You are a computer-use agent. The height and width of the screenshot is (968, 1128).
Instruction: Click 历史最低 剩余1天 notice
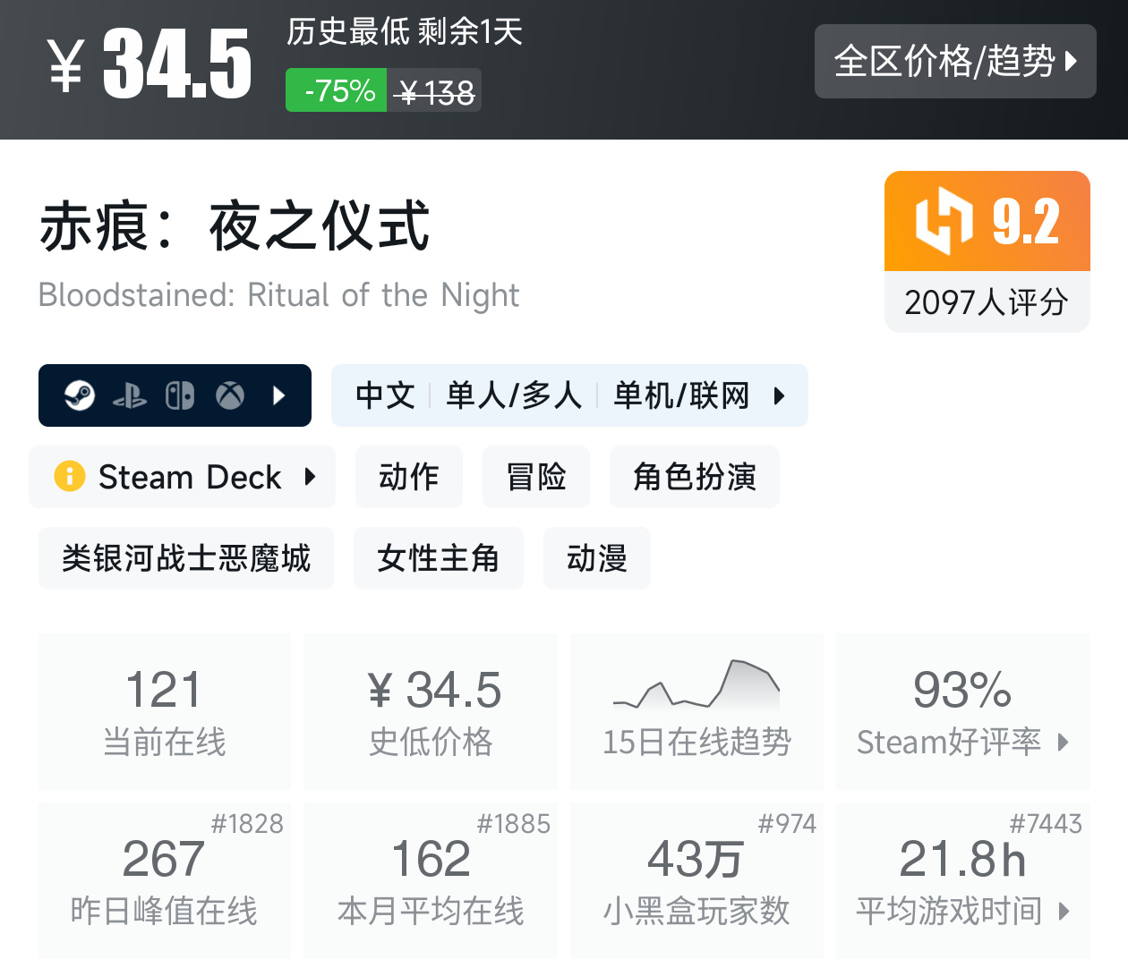(x=405, y=31)
